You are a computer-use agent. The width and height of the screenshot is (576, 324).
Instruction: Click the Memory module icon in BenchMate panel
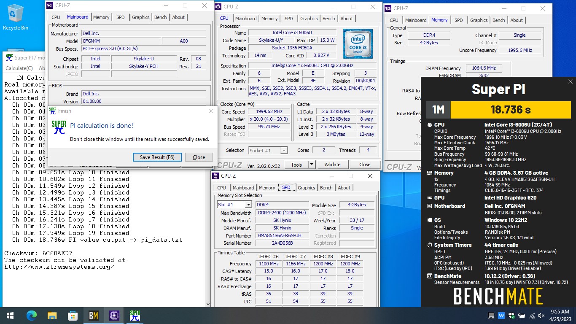(x=430, y=173)
